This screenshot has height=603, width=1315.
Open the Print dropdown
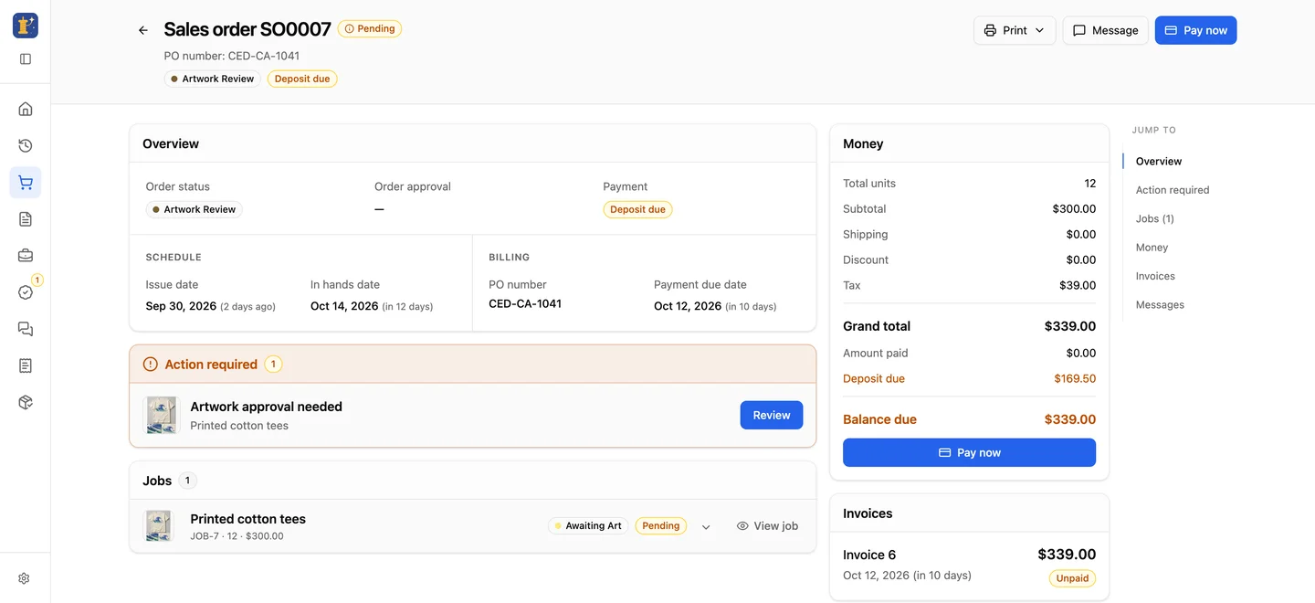(x=1015, y=30)
